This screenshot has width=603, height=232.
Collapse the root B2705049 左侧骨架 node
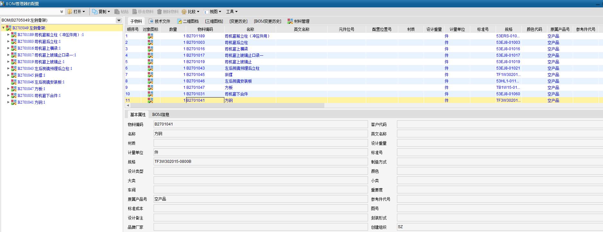pyautogui.click(x=3, y=28)
